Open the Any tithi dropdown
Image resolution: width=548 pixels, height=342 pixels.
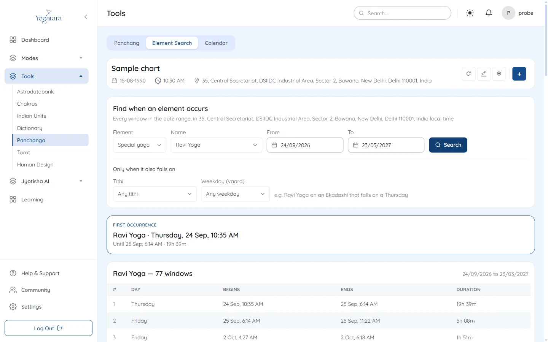click(155, 194)
